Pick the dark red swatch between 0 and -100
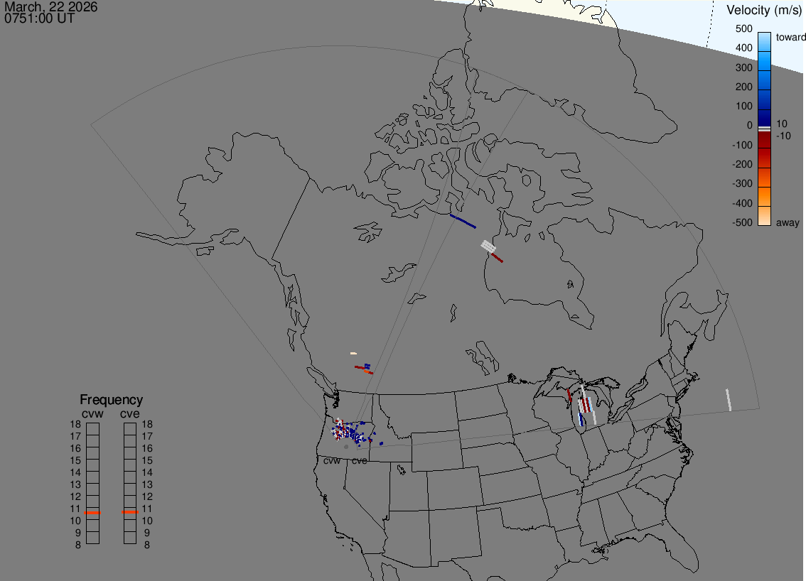 764,140
